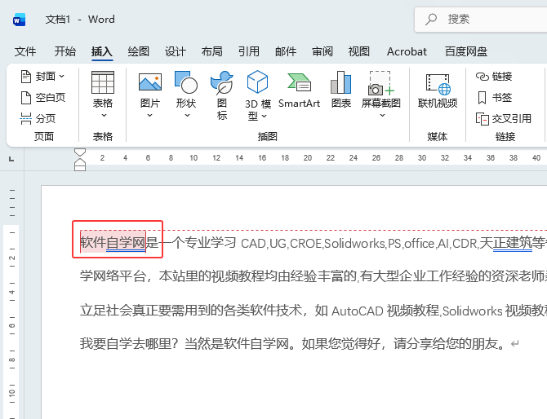Viewport: 547px width, 419px height.
Task: Click the 图片 picture icon
Action: pyautogui.click(x=150, y=82)
